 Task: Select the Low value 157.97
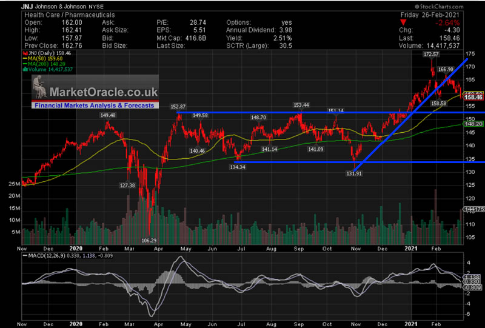(x=72, y=38)
